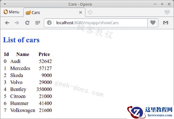Viewport: 174px width, 119px height.
Task: Click the Mercedes name cell
Action: tap(20, 68)
